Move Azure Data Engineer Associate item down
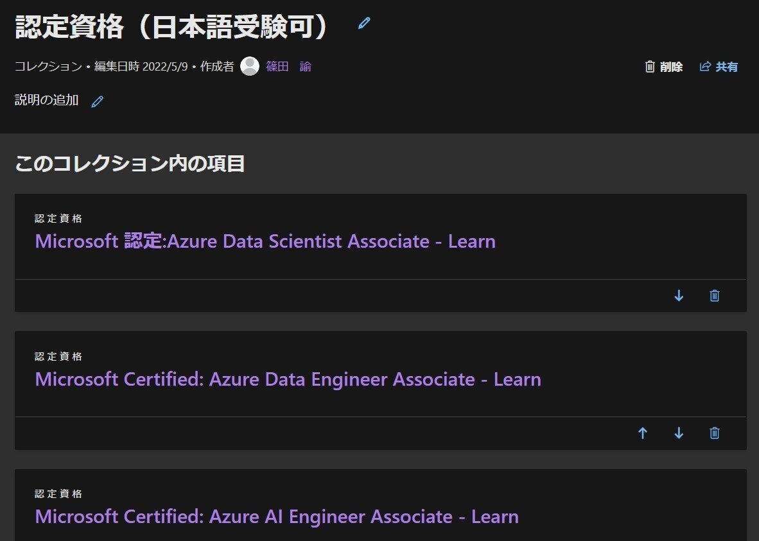The width and height of the screenshot is (759, 541). [679, 433]
